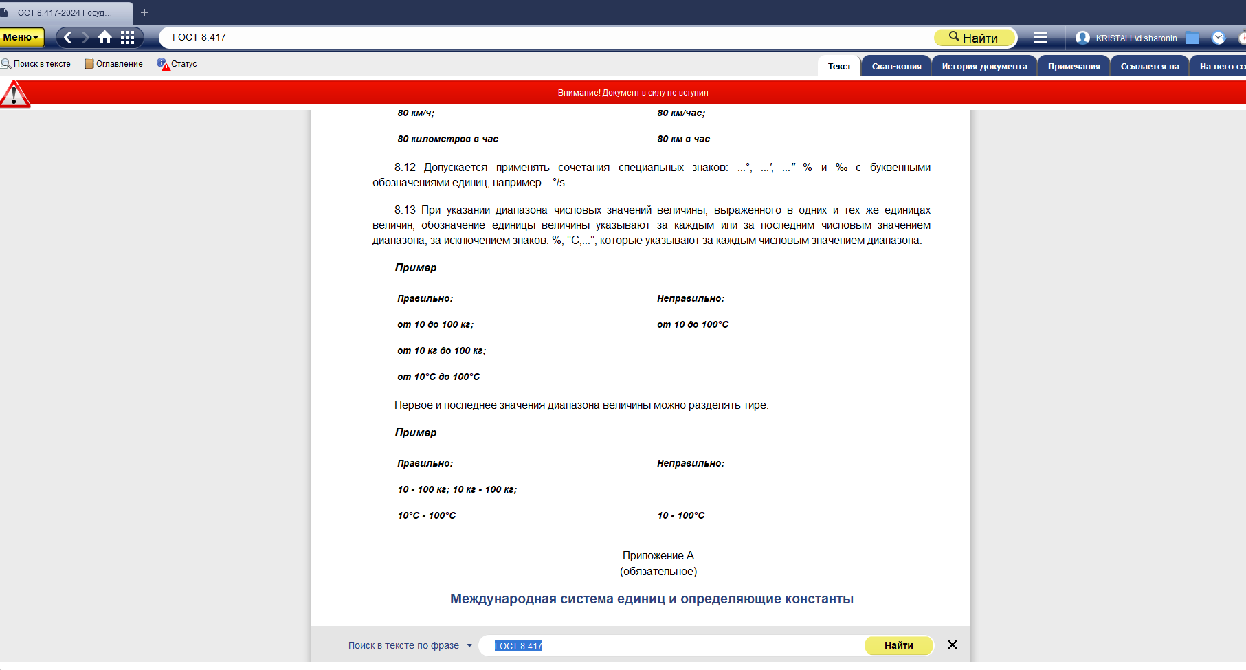Go to home page icon
The height and width of the screenshot is (670, 1246).
(x=105, y=37)
